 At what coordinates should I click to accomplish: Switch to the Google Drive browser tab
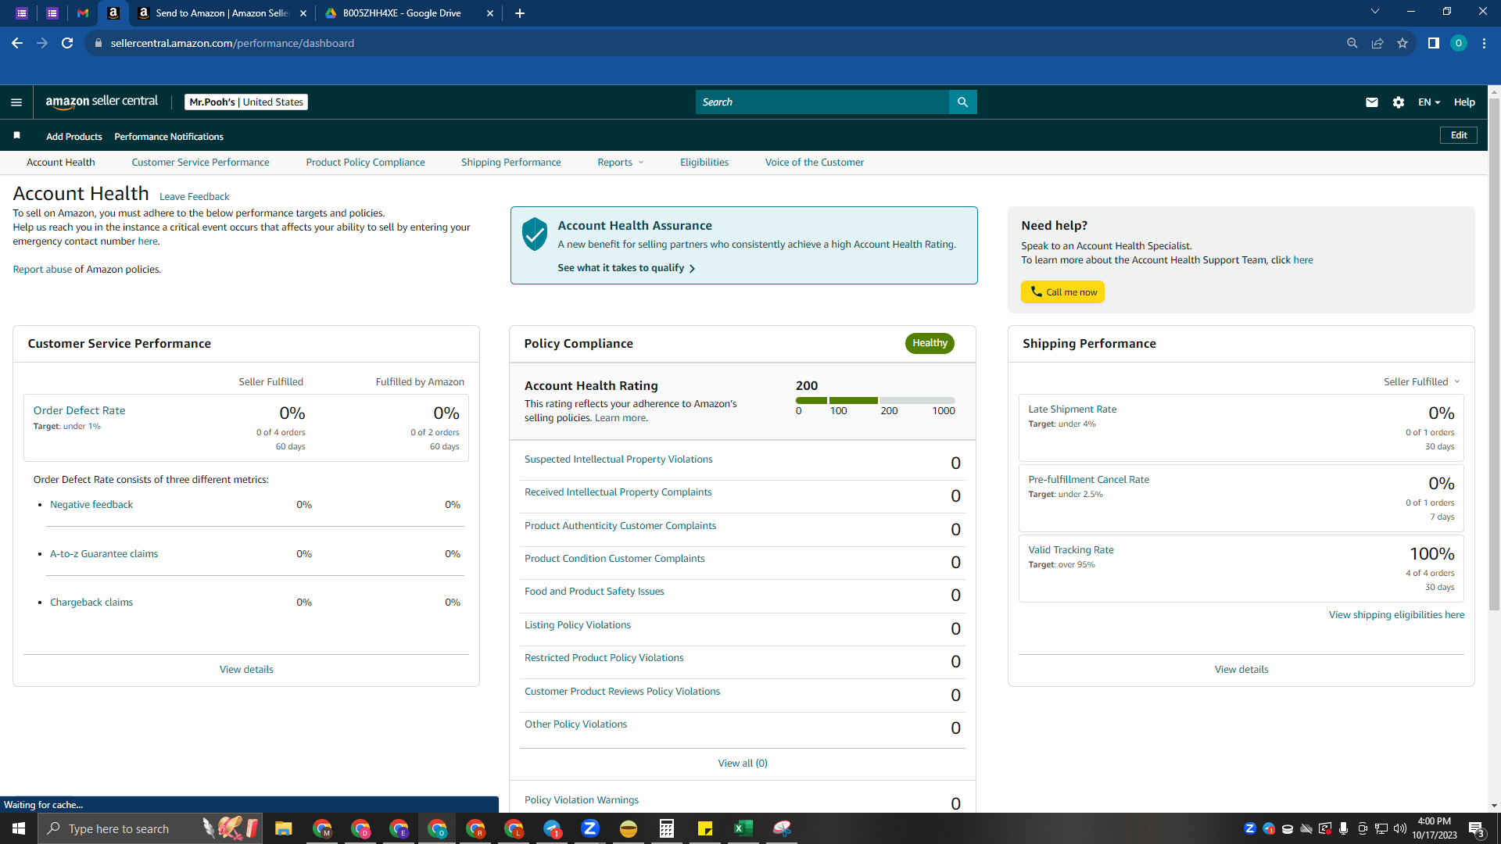[x=408, y=13]
